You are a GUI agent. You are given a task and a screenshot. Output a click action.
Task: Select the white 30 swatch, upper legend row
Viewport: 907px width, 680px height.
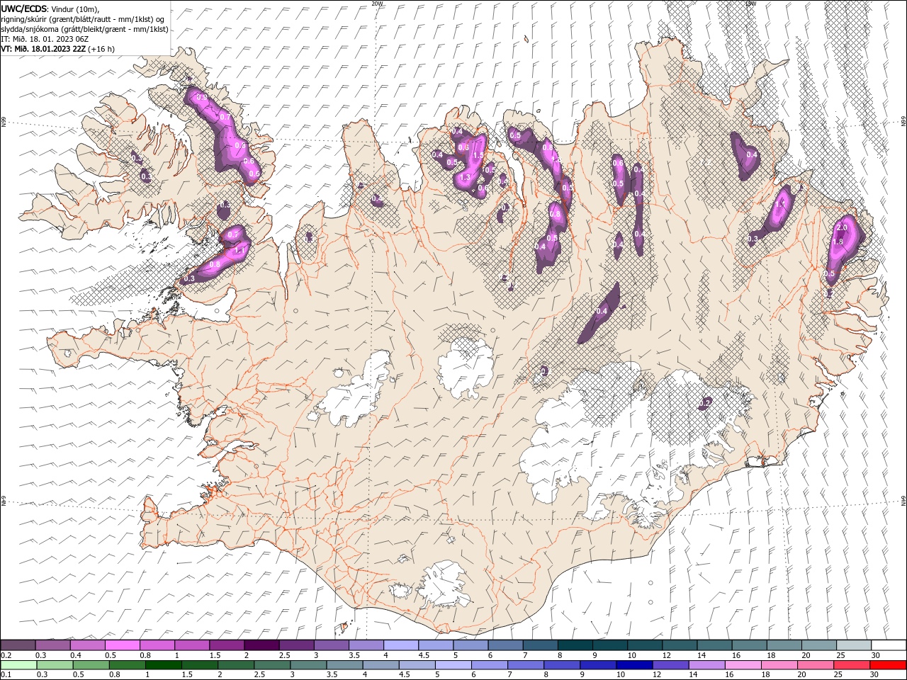pyautogui.click(x=889, y=645)
